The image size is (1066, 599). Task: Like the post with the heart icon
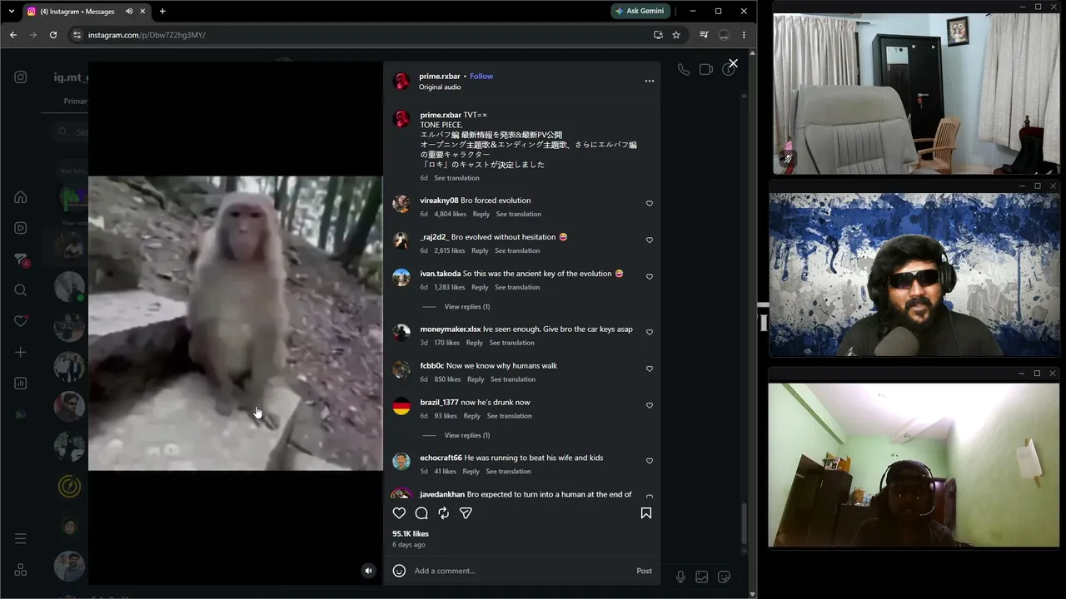click(x=399, y=513)
